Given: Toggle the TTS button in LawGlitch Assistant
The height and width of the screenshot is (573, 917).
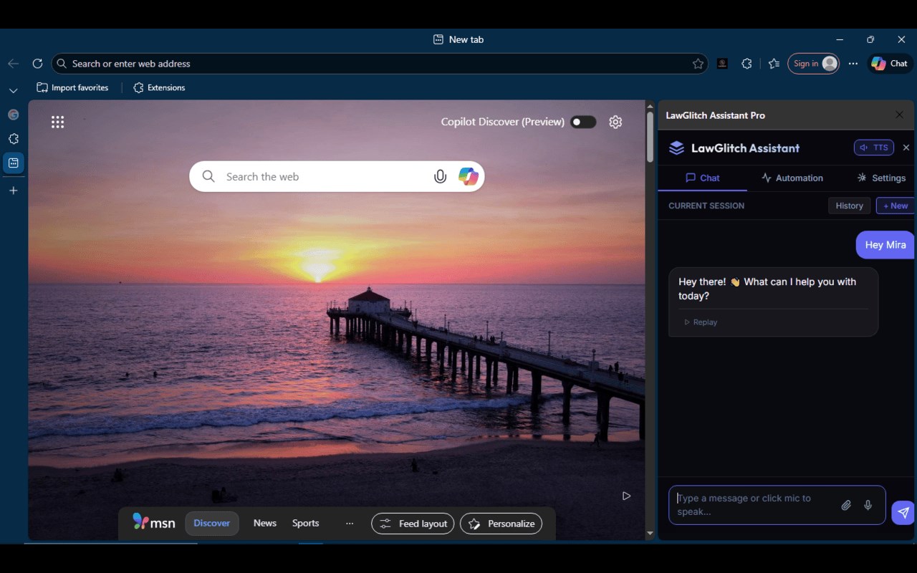Looking at the screenshot, I should coord(873,148).
